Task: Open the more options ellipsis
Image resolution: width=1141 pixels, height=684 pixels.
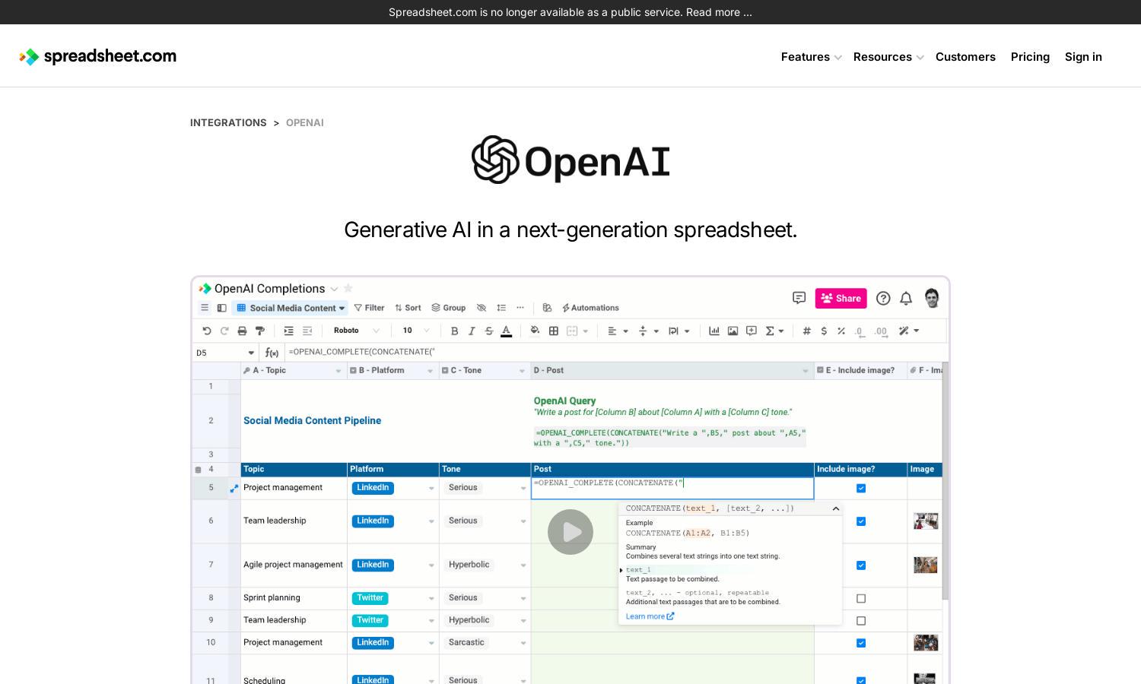Action: (520, 308)
